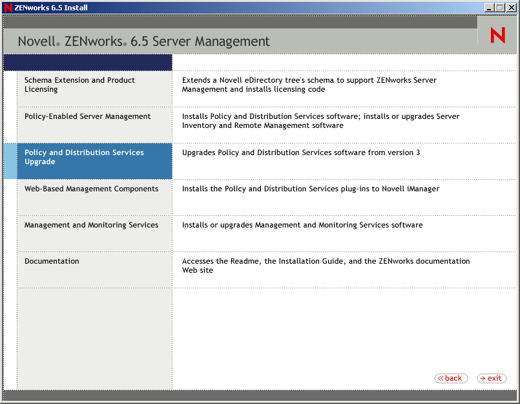Screen dimensions: 520x404
Task: Click the back button
Action: 451,378
